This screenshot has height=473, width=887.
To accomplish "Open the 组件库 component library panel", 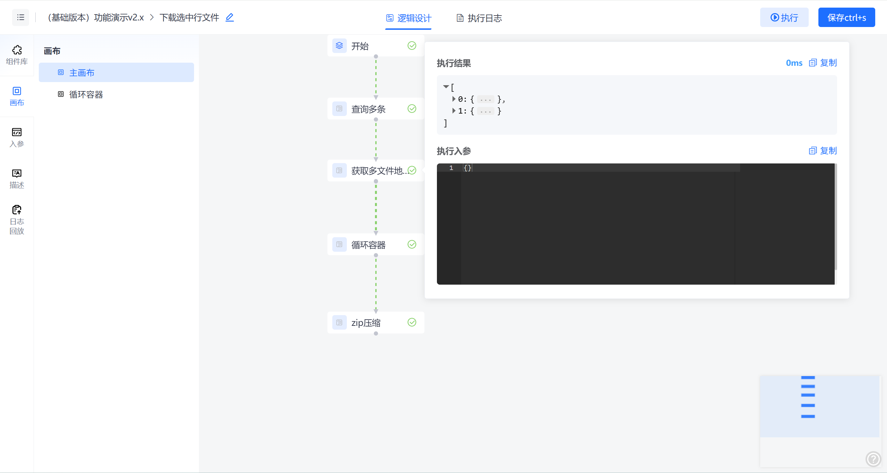I will point(17,55).
